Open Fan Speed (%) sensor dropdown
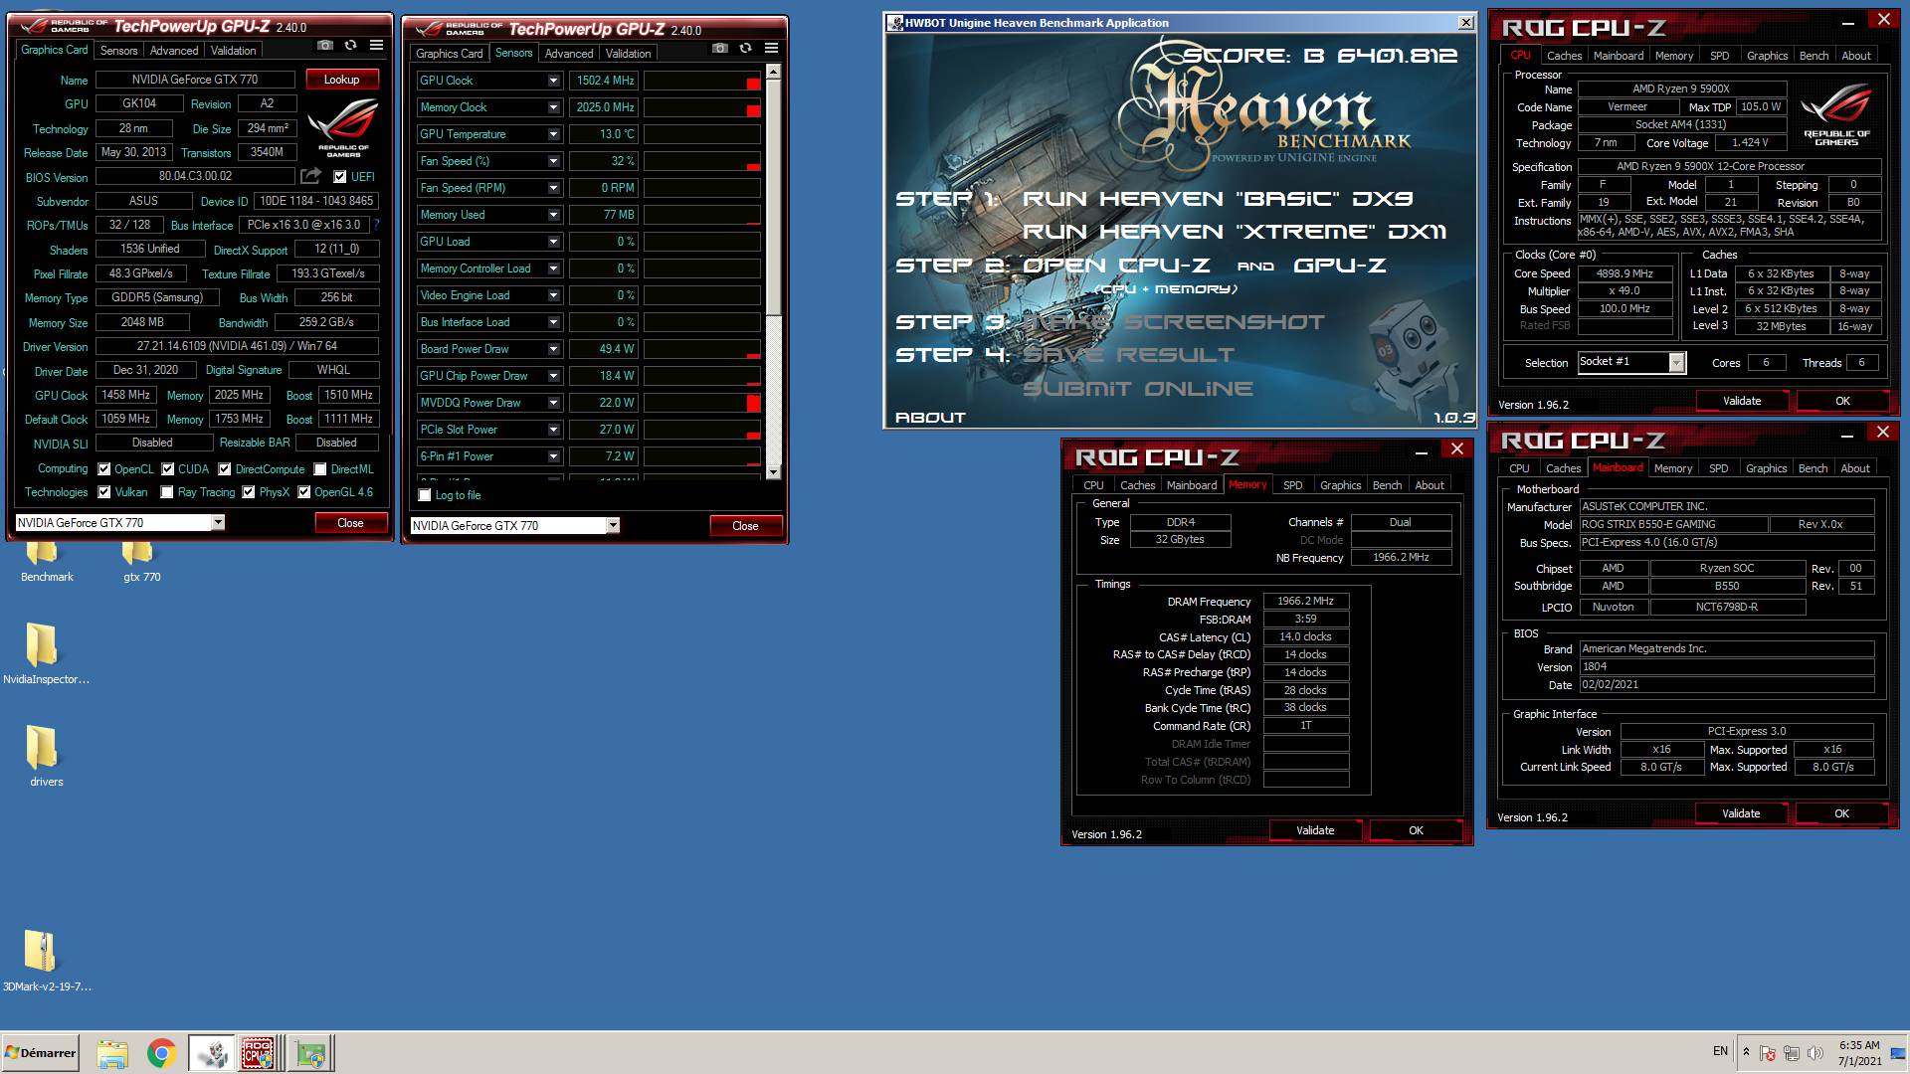1910x1074 pixels. point(554,161)
